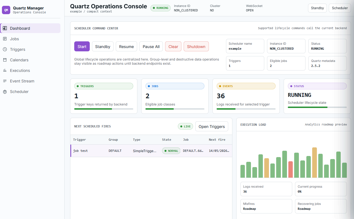Screen dimensions: 354x219
Task: Click the LIVE indicator badge
Action: coord(186,127)
